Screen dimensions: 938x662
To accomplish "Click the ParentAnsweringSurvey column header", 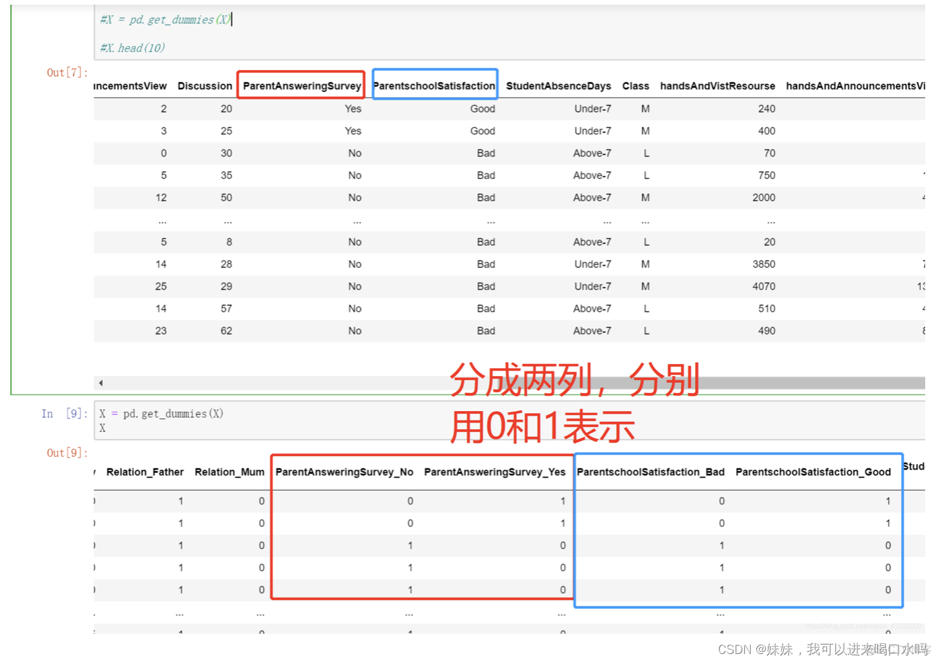I will (x=302, y=86).
